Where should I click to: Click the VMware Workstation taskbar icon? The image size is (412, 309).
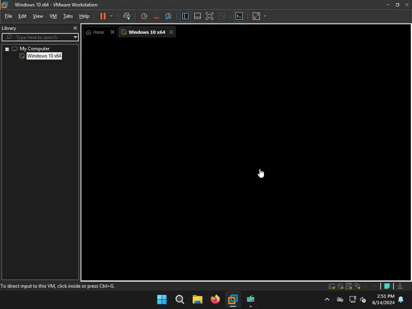point(233,299)
